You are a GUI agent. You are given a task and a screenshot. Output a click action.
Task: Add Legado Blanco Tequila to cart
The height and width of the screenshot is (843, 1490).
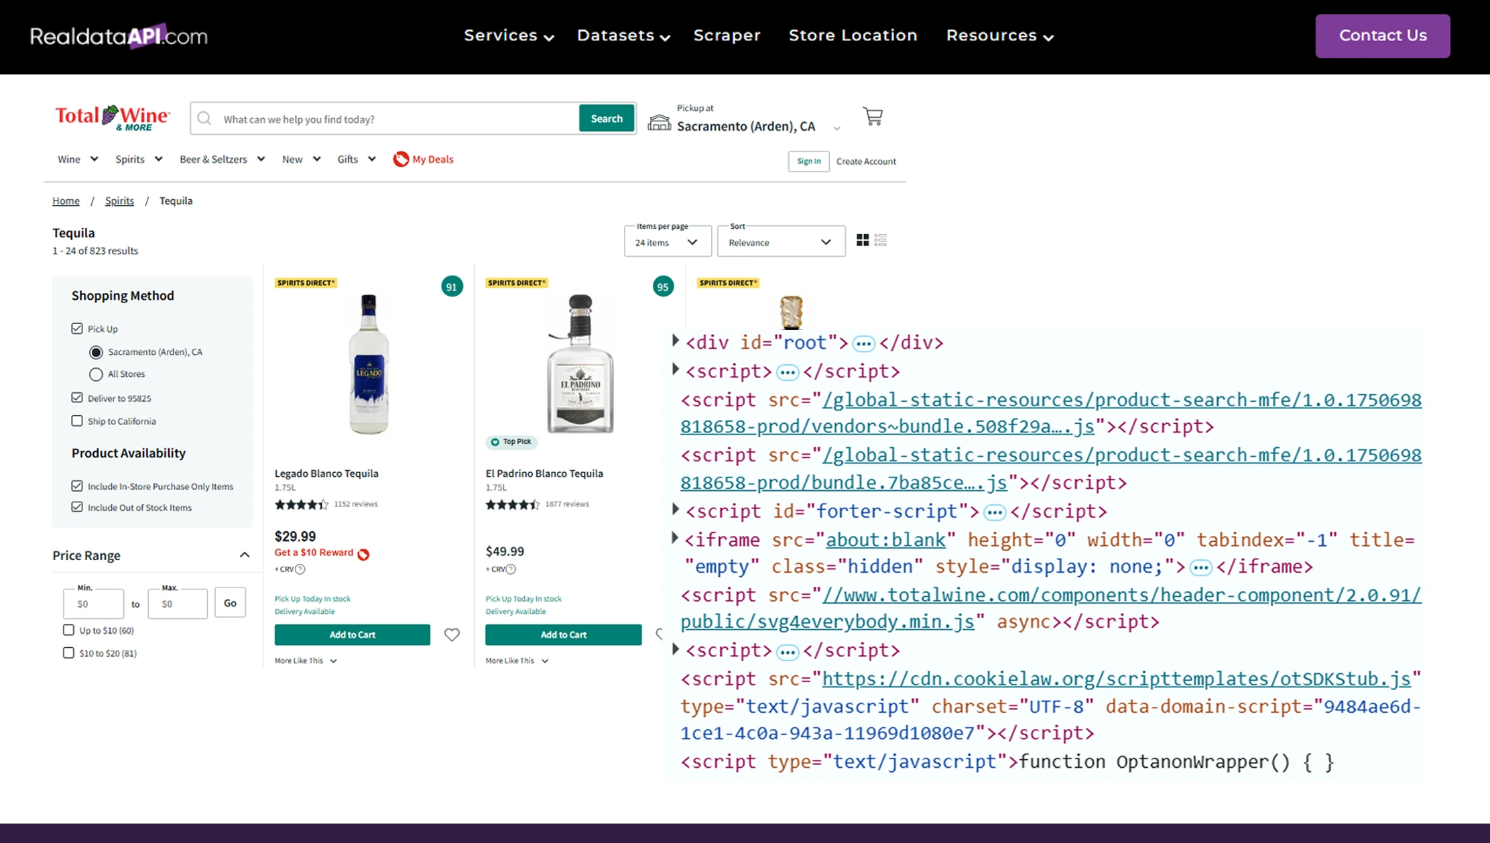coord(352,634)
